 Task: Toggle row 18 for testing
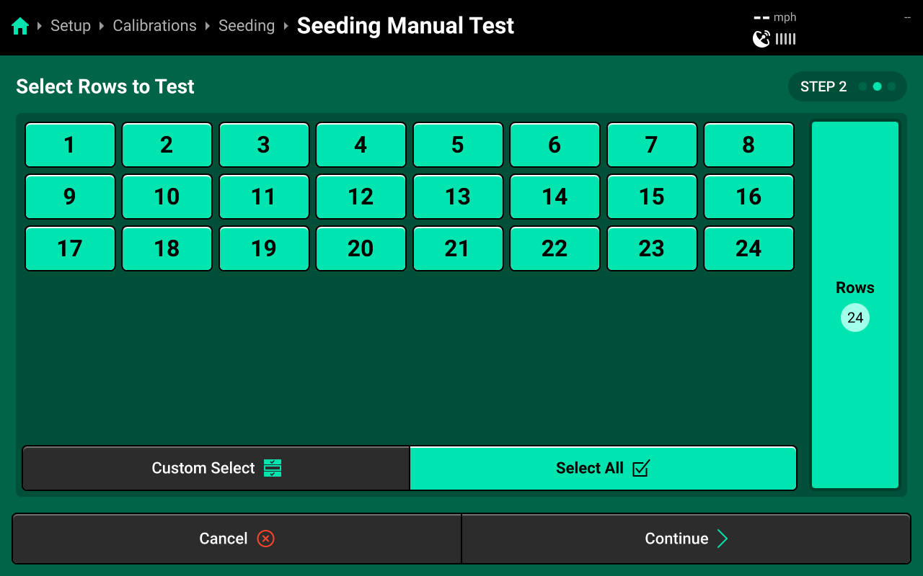167,248
